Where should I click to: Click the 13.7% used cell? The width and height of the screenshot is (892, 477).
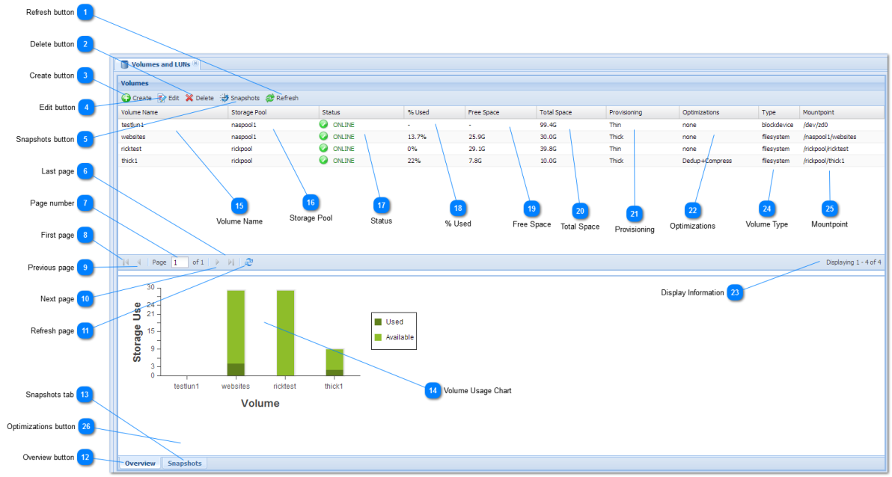pyautogui.click(x=417, y=137)
